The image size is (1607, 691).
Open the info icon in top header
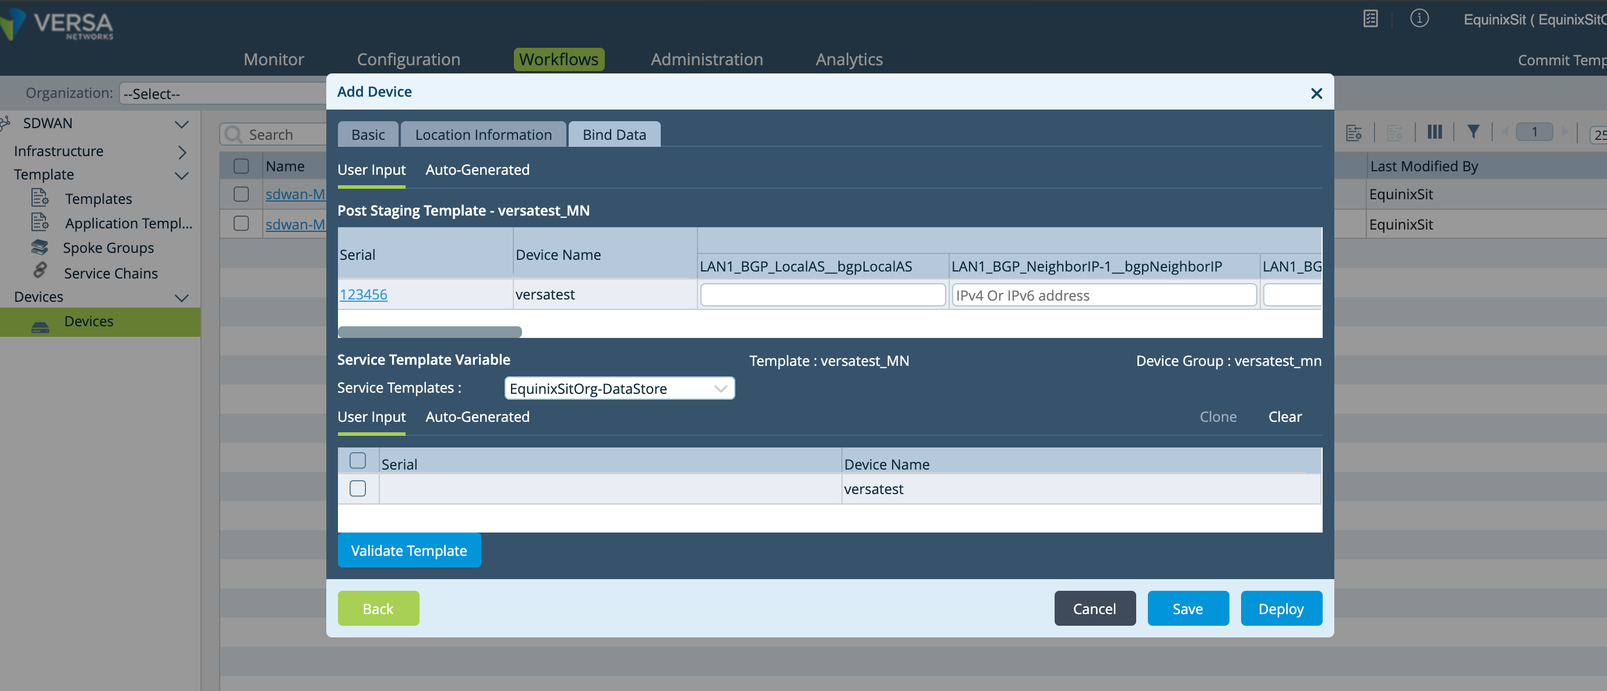pos(1419,19)
